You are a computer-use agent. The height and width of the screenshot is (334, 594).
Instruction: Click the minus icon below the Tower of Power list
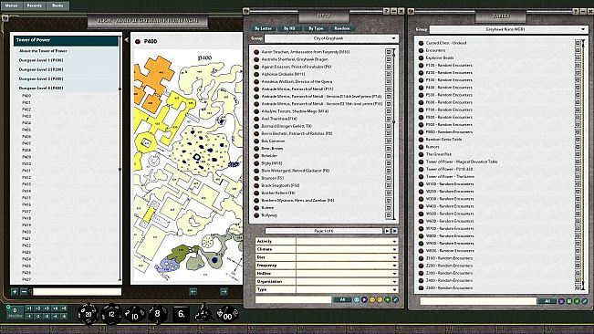pos(24,292)
